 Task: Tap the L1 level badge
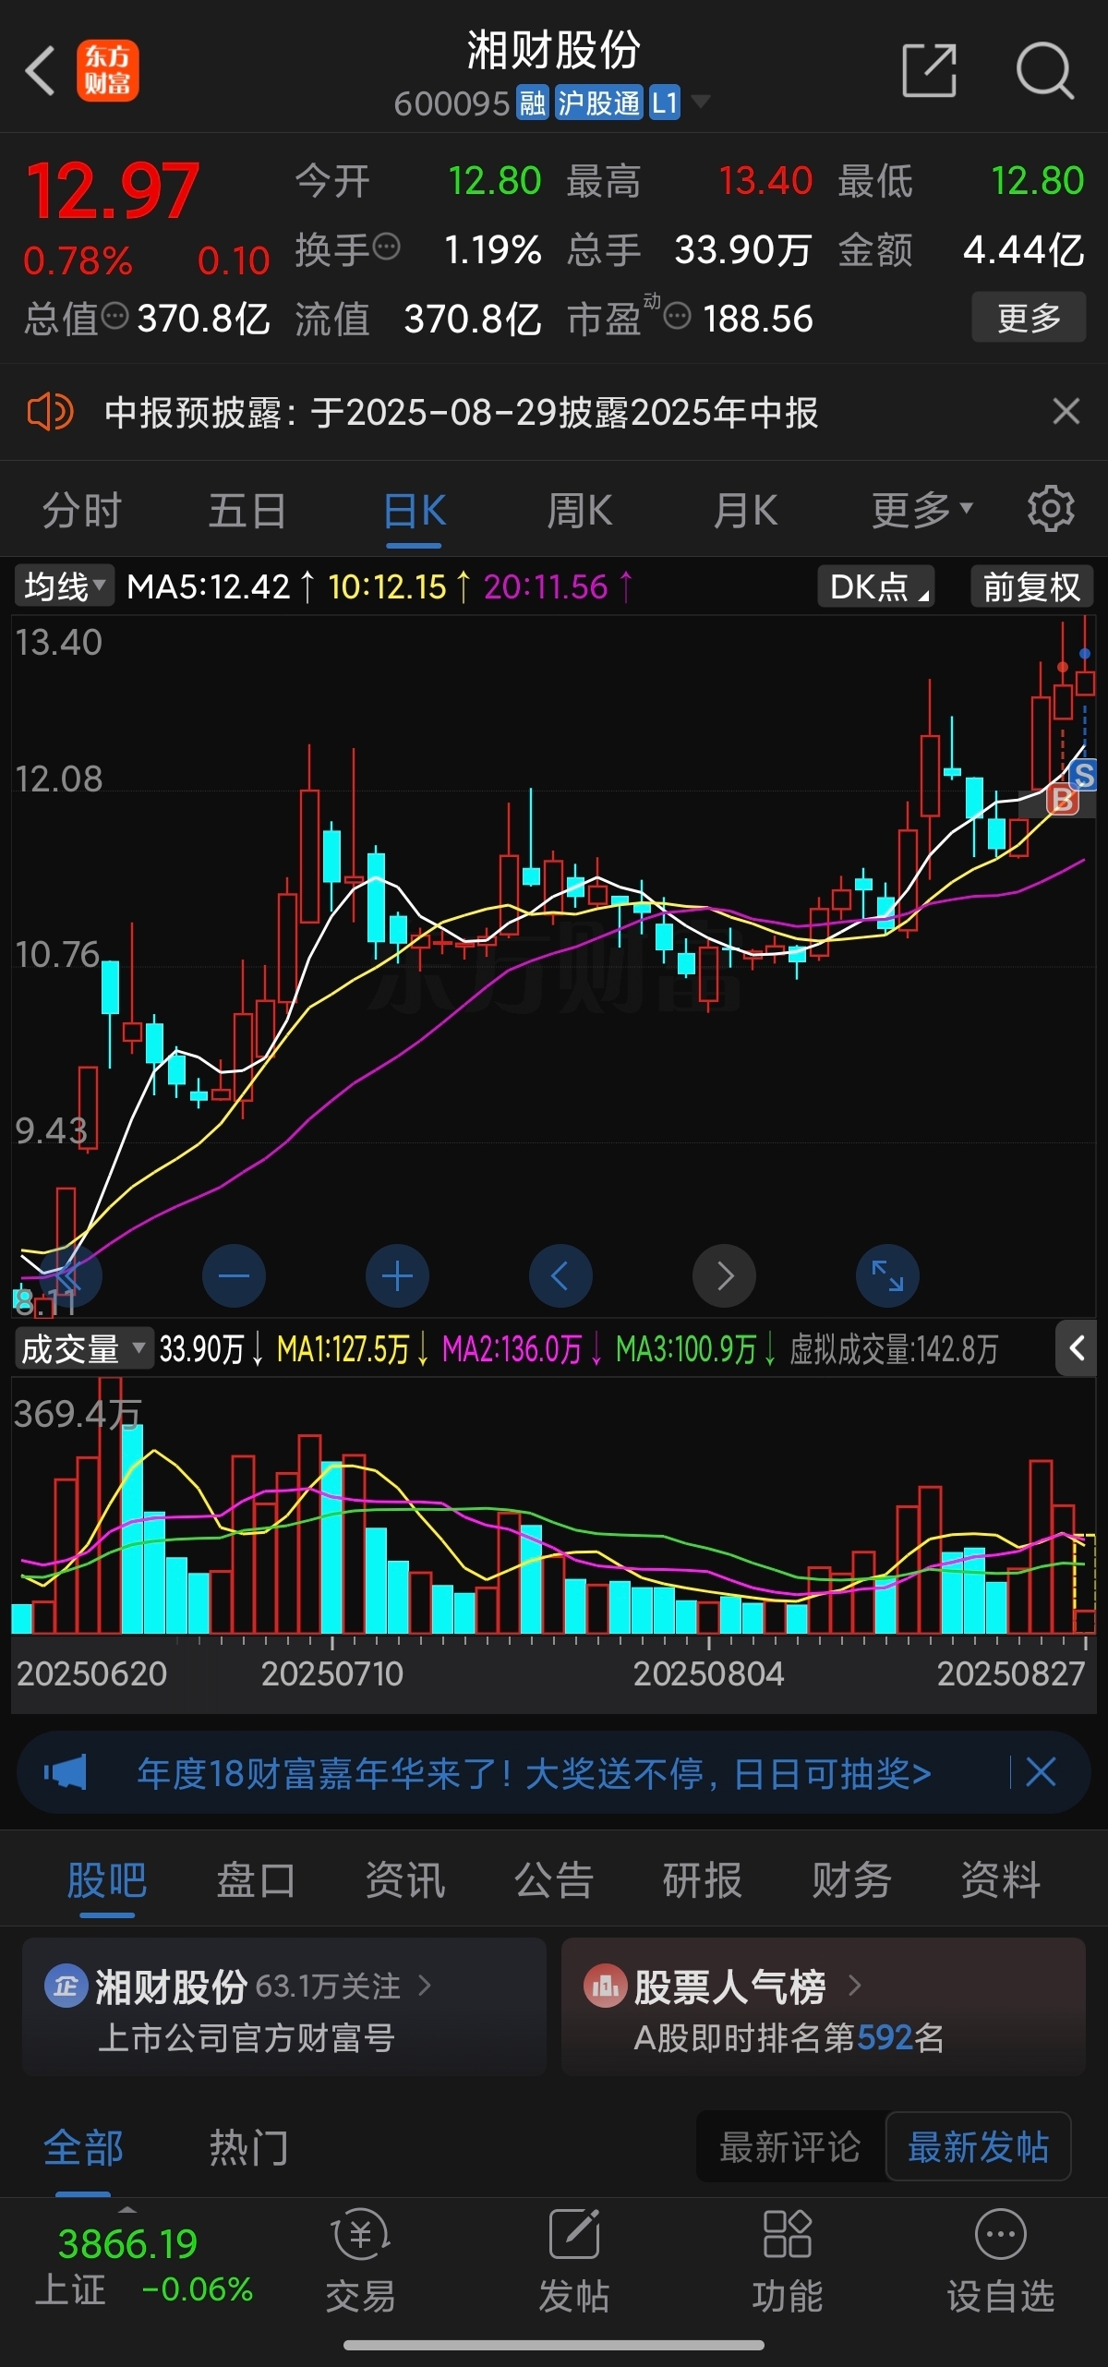(665, 102)
